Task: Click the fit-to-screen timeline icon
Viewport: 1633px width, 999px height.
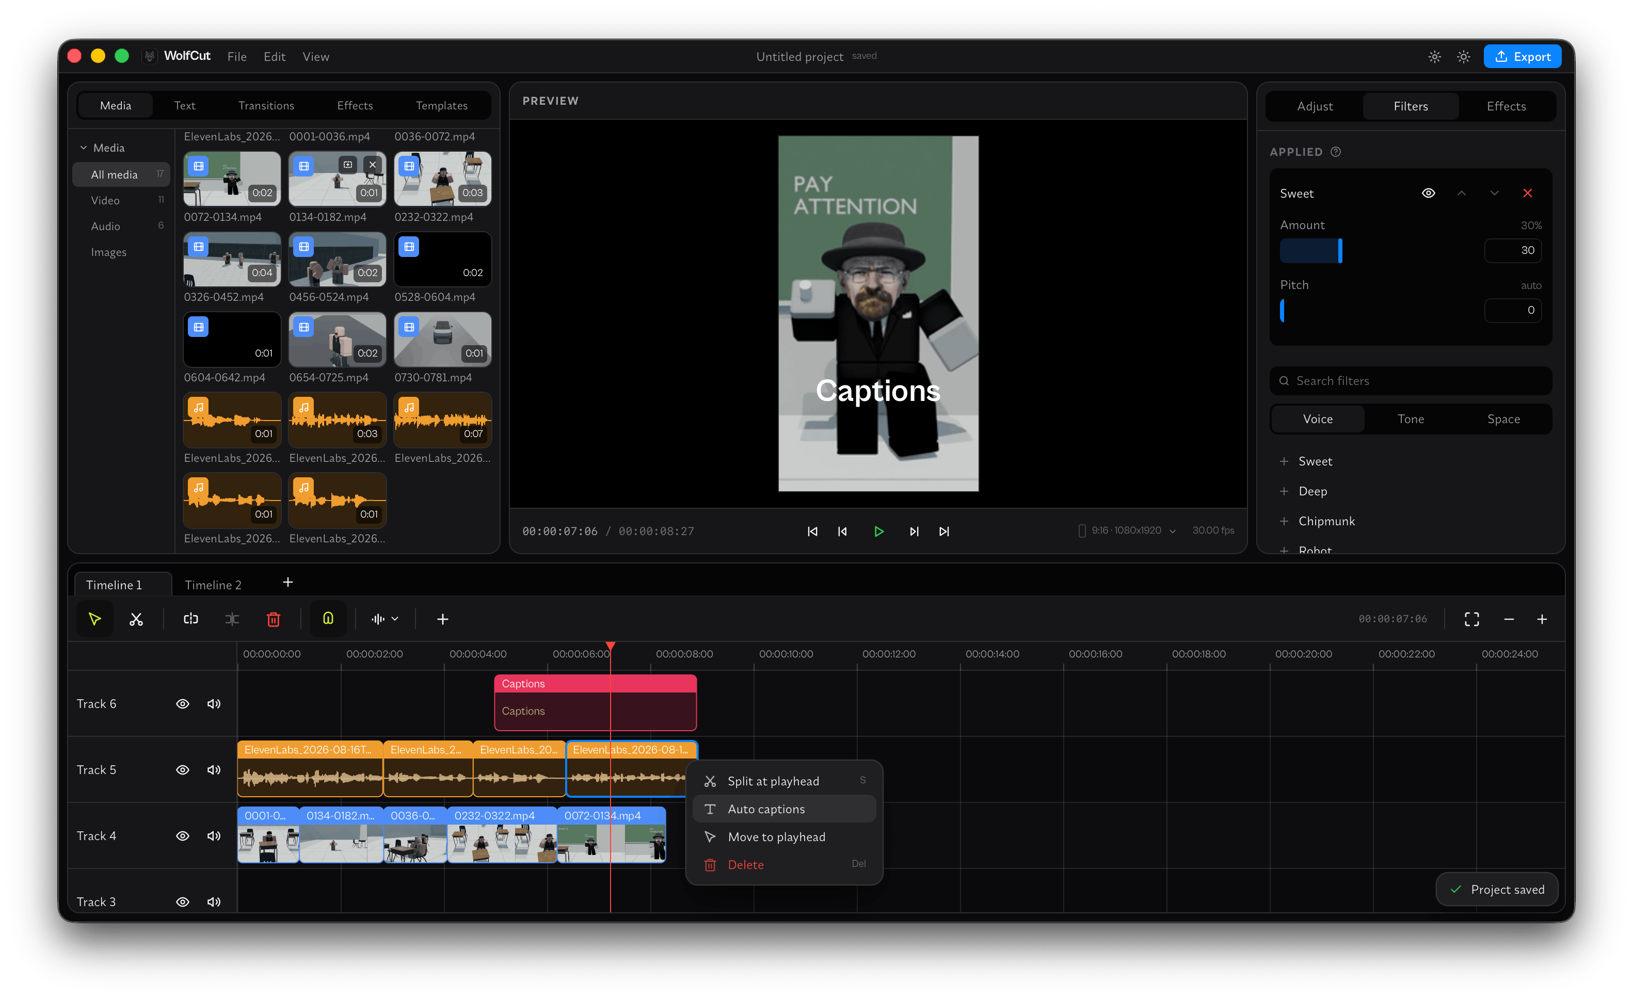Action: tap(1472, 619)
